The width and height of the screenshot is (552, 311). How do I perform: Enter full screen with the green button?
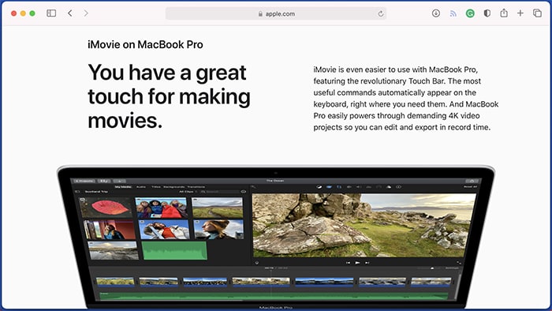click(32, 13)
